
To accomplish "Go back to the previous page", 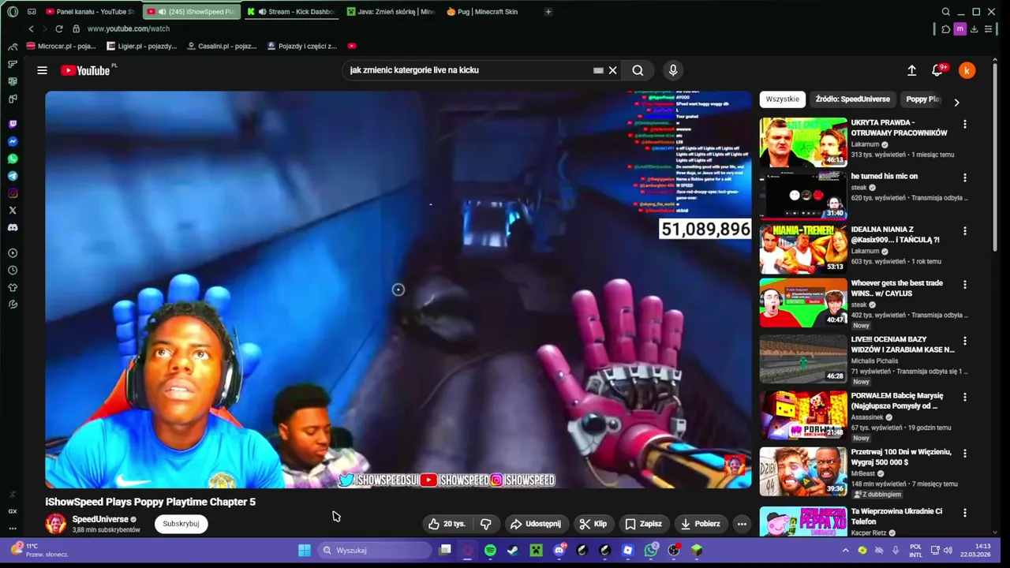I will (x=31, y=28).
